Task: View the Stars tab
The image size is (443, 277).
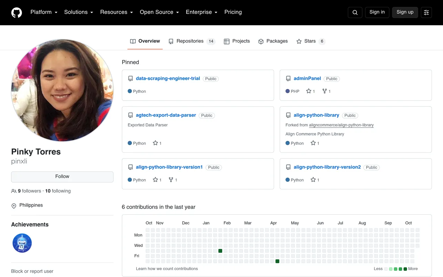Action: pyautogui.click(x=311, y=41)
